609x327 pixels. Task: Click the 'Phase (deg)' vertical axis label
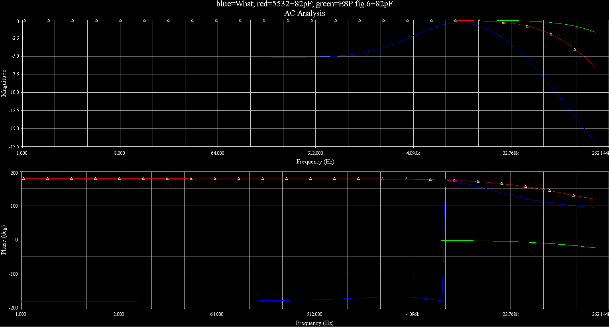[4, 240]
